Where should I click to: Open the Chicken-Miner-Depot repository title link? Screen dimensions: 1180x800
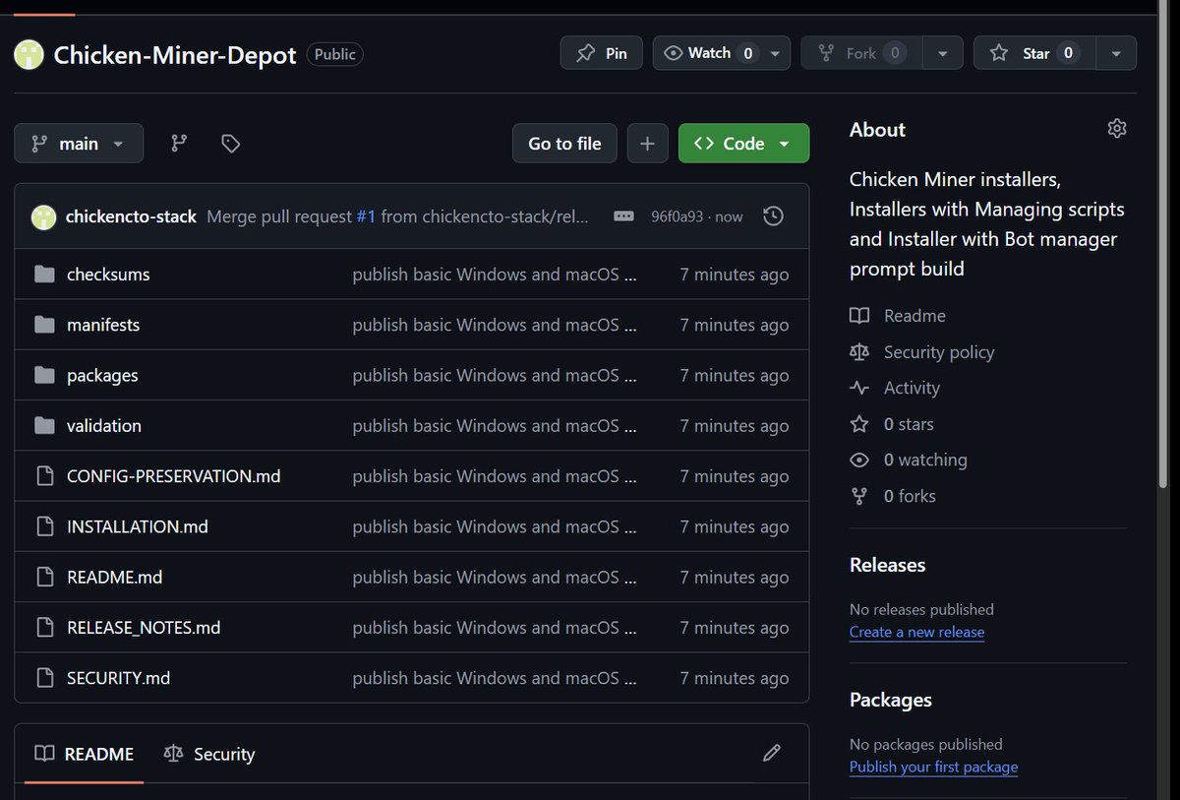pyautogui.click(x=175, y=54)
